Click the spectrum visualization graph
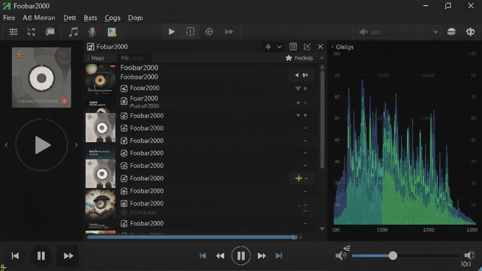 click(x=404, y=138)
